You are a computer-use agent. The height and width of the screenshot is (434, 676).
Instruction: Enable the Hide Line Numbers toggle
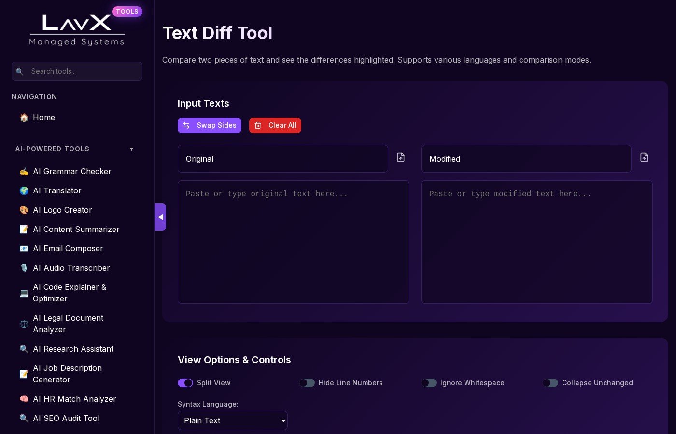pos(307,383)
